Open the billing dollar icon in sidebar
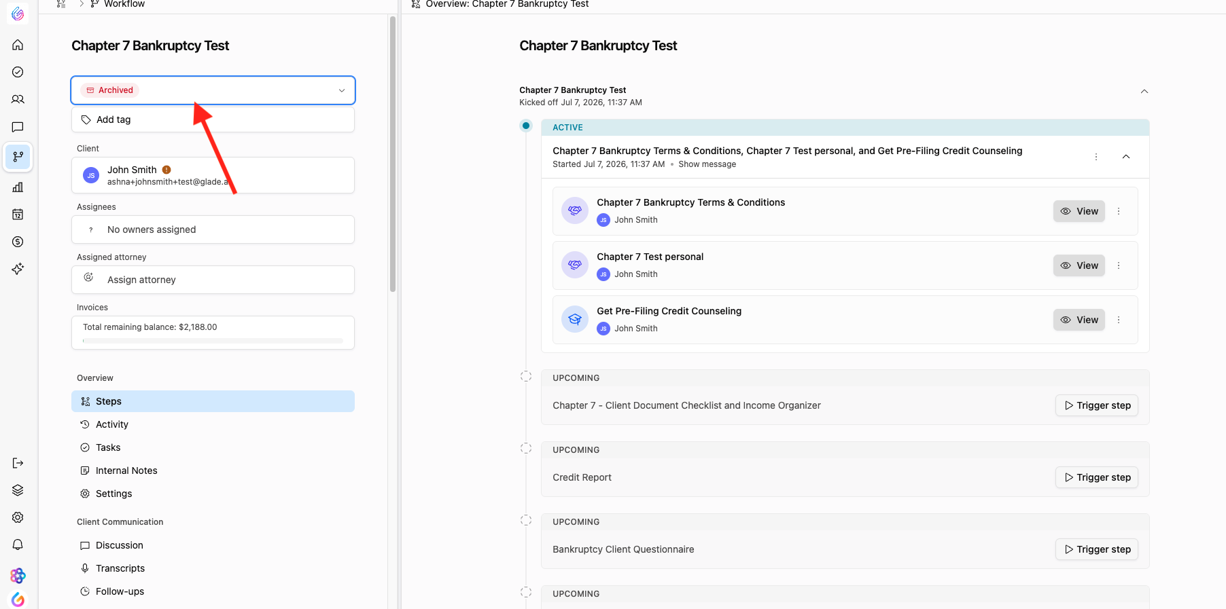This screenshot has height=609, width=1226. click(x=18, y=242)
